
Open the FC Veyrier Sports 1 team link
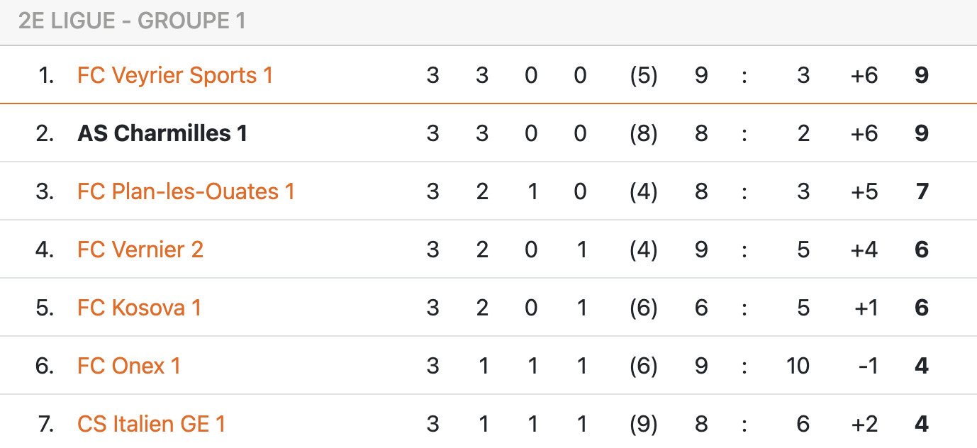174,75
